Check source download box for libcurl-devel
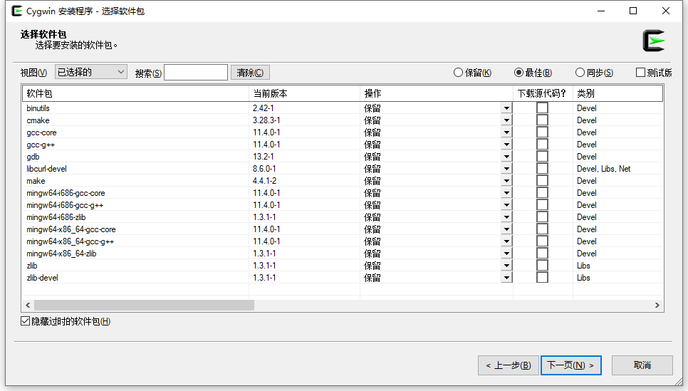688x391 pixels. (x=542, y=169)
